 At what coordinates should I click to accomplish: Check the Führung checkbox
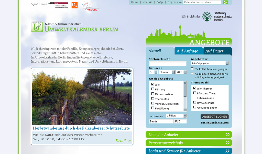coord(152,89)
